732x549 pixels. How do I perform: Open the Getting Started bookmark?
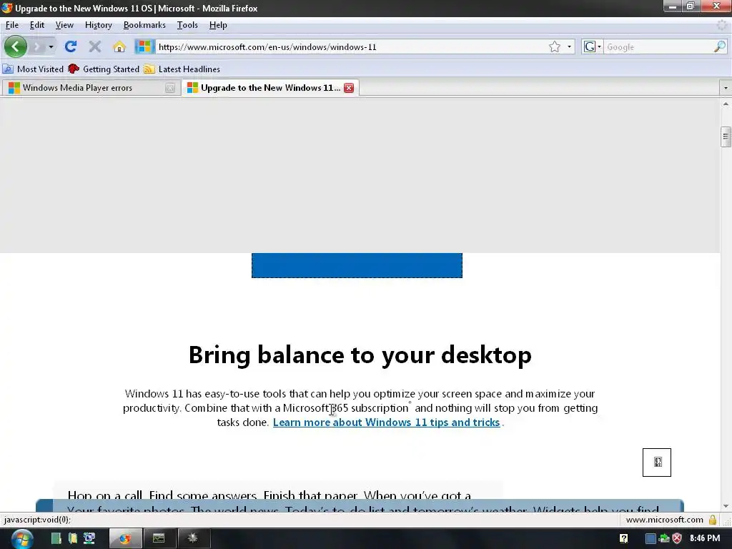point(104,69)
